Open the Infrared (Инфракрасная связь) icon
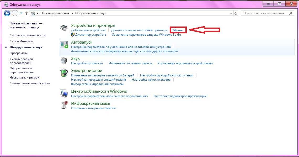The height and width of the screenshot is (157, 299). [x=64, y=106]
